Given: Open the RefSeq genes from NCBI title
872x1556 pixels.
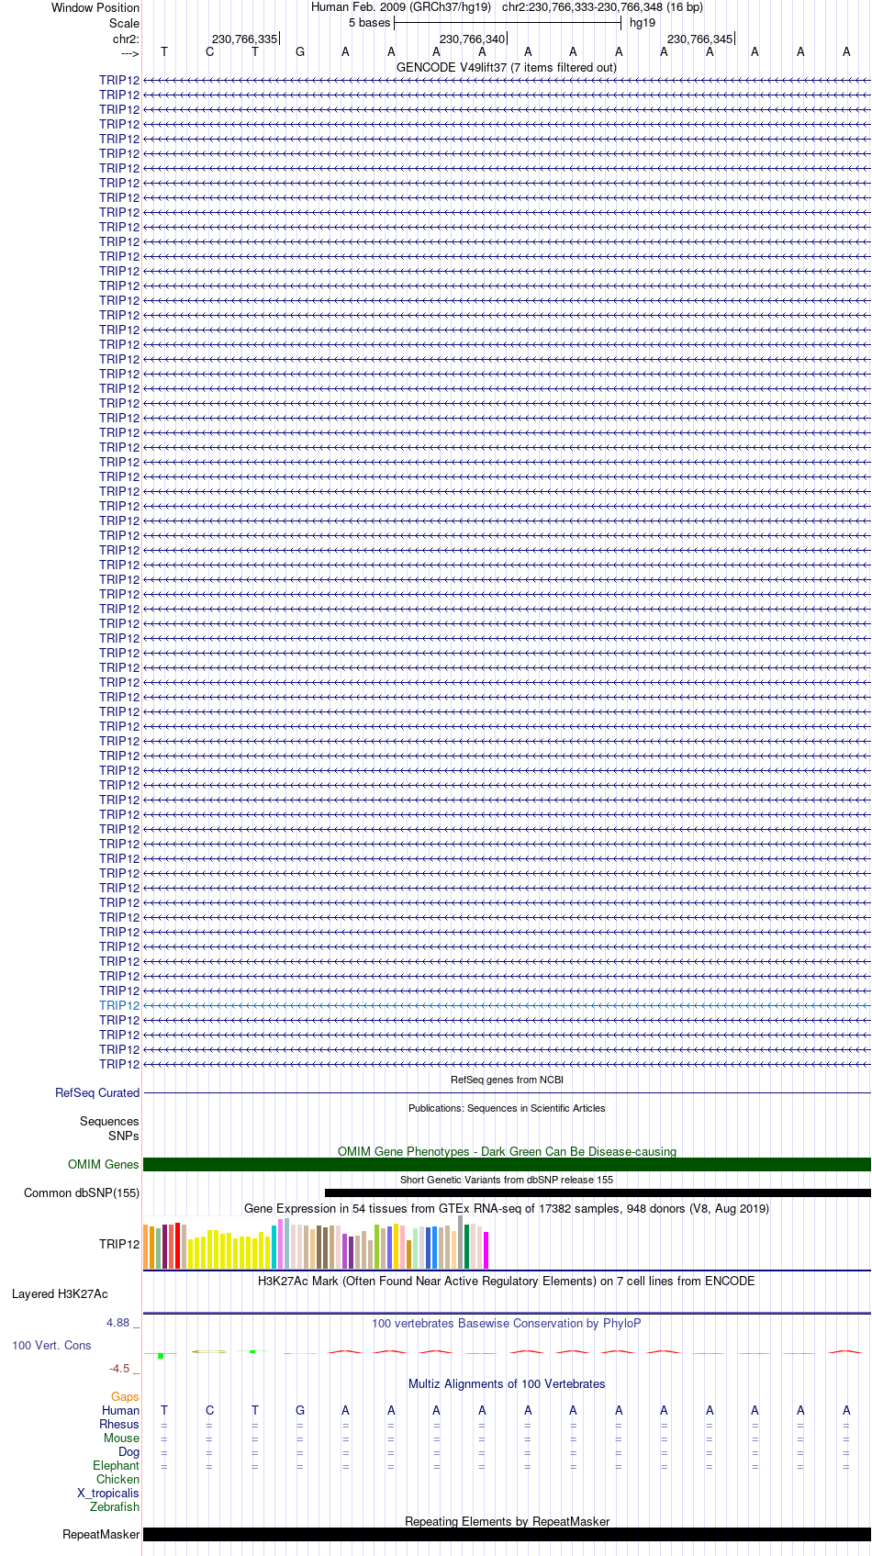Looking at the screenshot, I should (x=507, y=1080).
